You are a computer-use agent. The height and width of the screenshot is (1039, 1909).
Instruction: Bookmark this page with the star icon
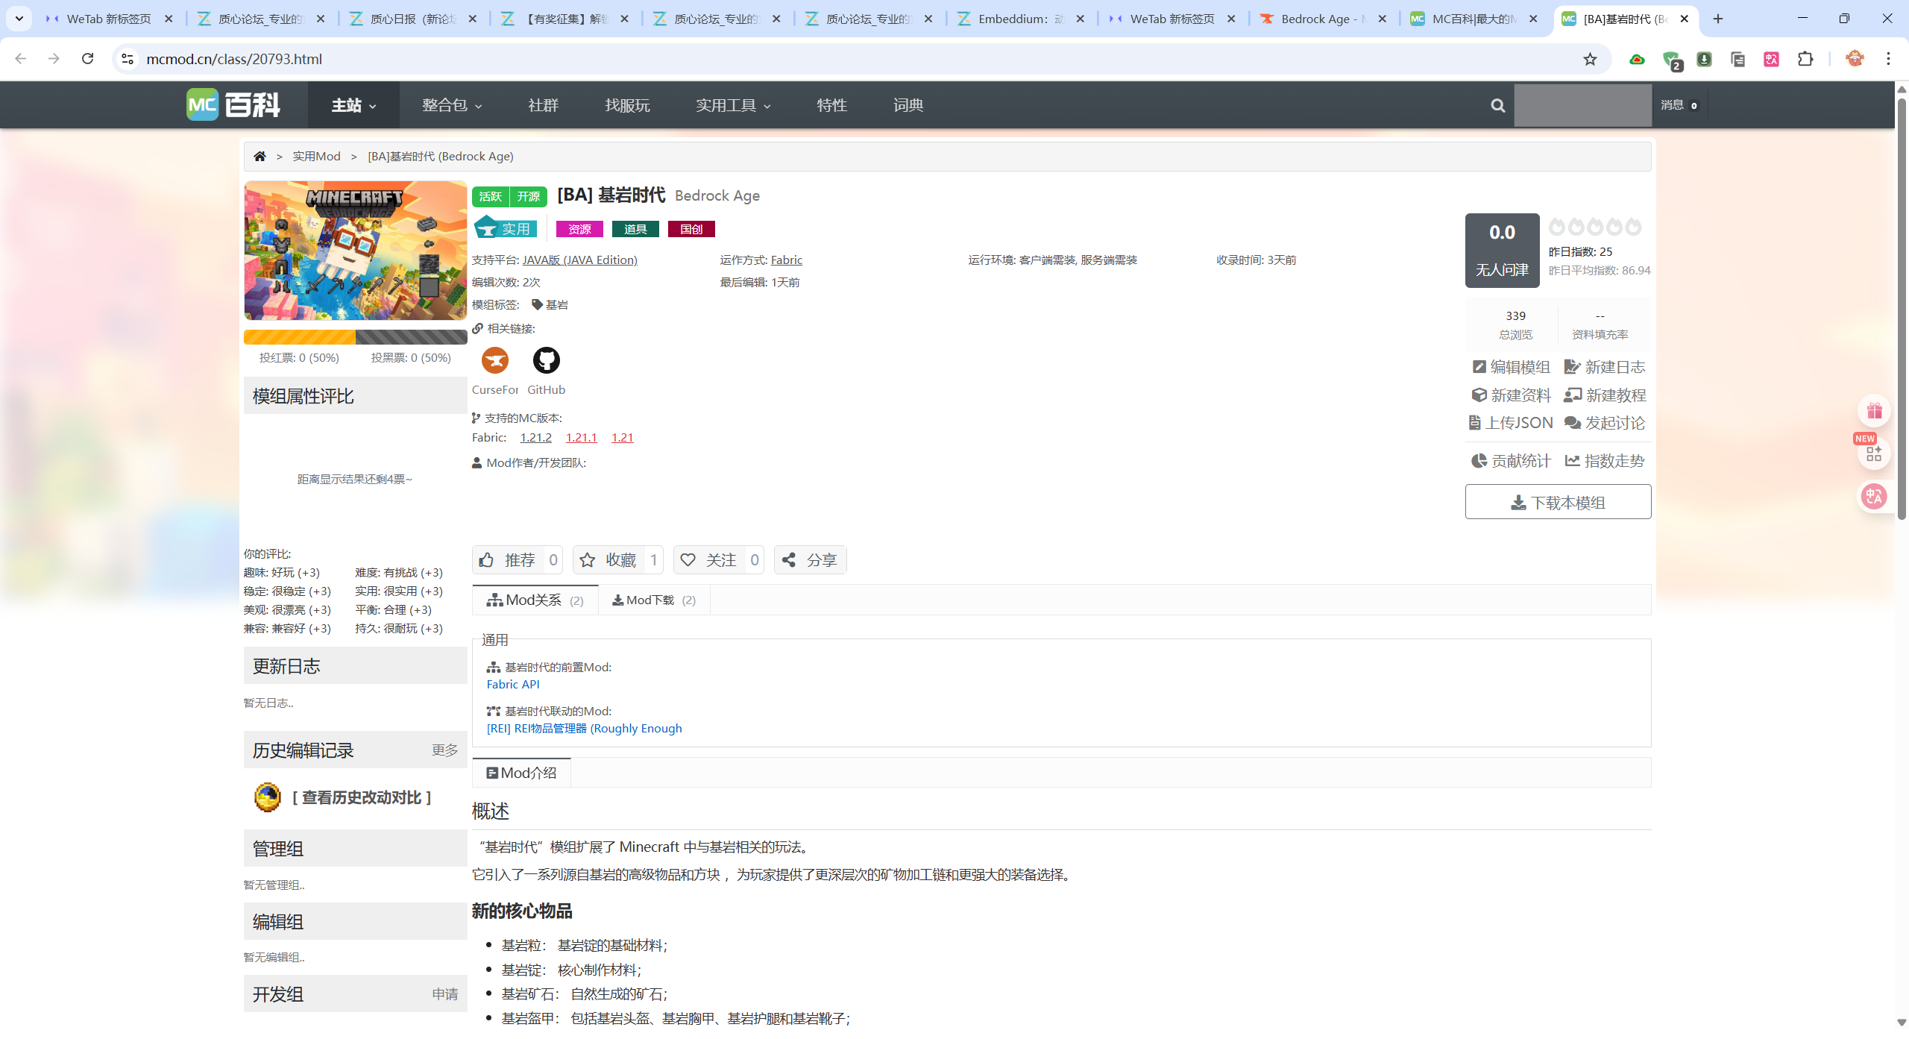point(1591,59)
